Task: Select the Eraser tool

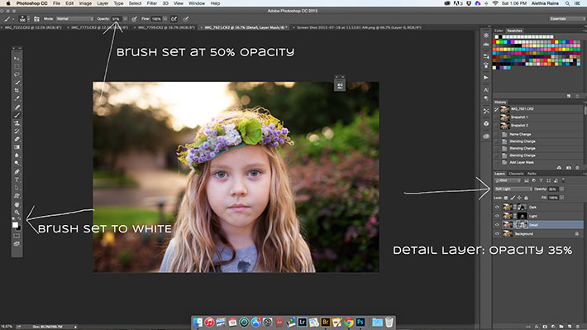Action: 17,139
